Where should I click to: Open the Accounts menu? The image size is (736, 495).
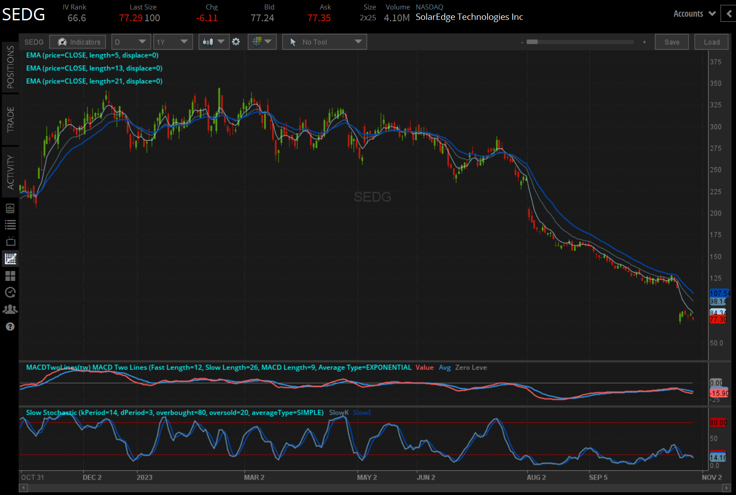[x=693, y=14]
